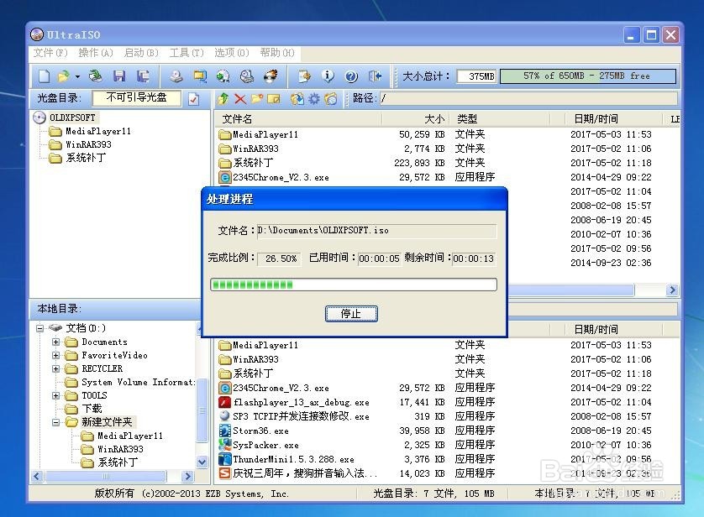Click the Compress ISO toolbar icon
The image size is (704, 517).
pos(200,76)
